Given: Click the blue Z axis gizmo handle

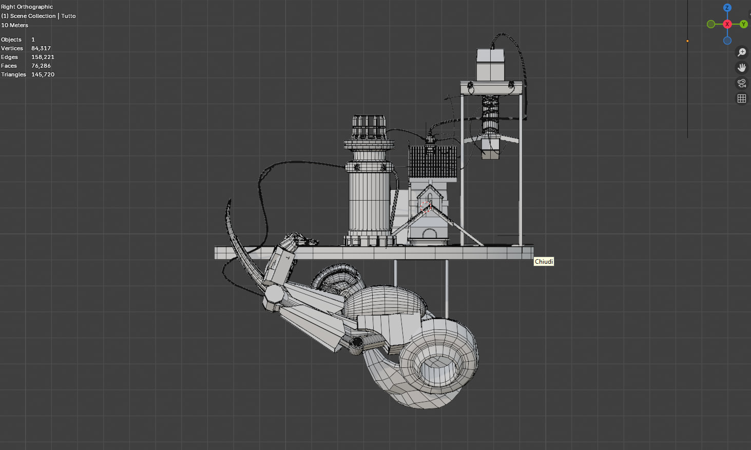Looking at the screenshot, I should (x=727, y=8).
